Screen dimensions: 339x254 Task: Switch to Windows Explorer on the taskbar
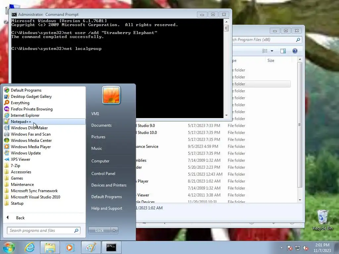coord(50,247)
